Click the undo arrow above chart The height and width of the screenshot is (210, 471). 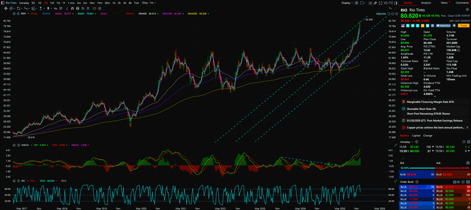(390, 9)
